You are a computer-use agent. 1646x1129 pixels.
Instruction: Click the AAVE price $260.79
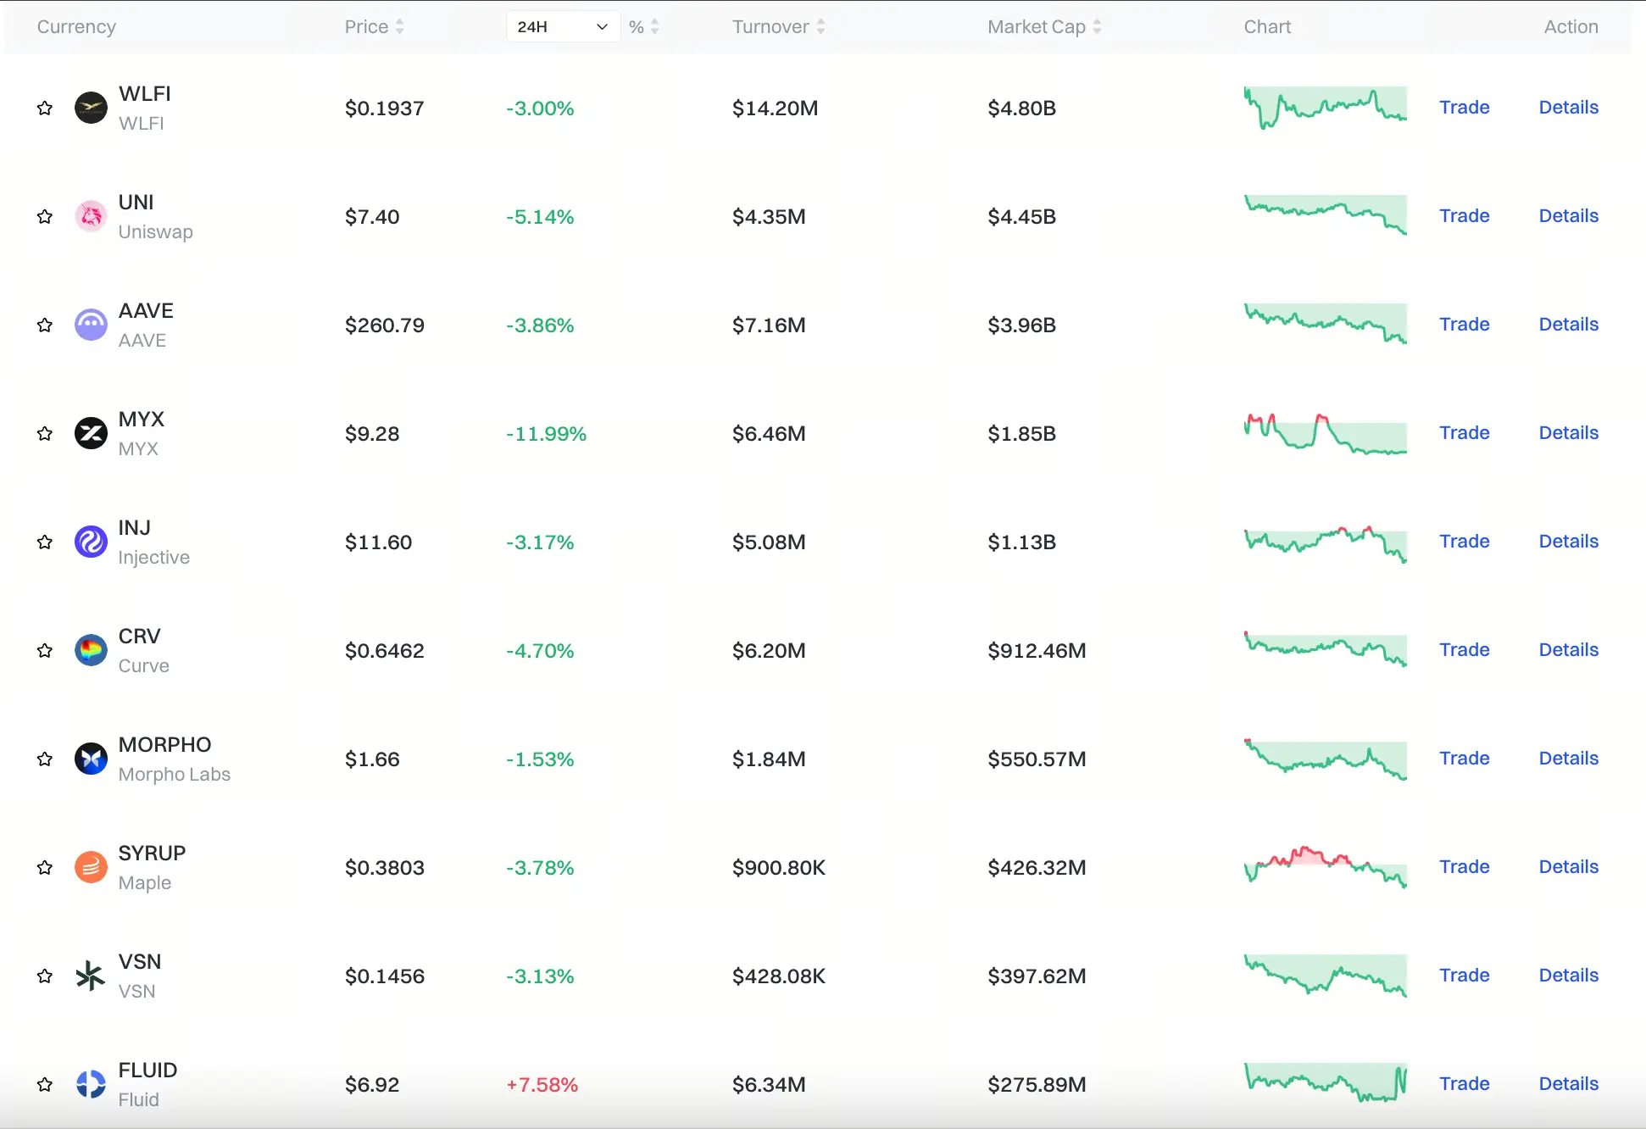click(x=384, y=325)
